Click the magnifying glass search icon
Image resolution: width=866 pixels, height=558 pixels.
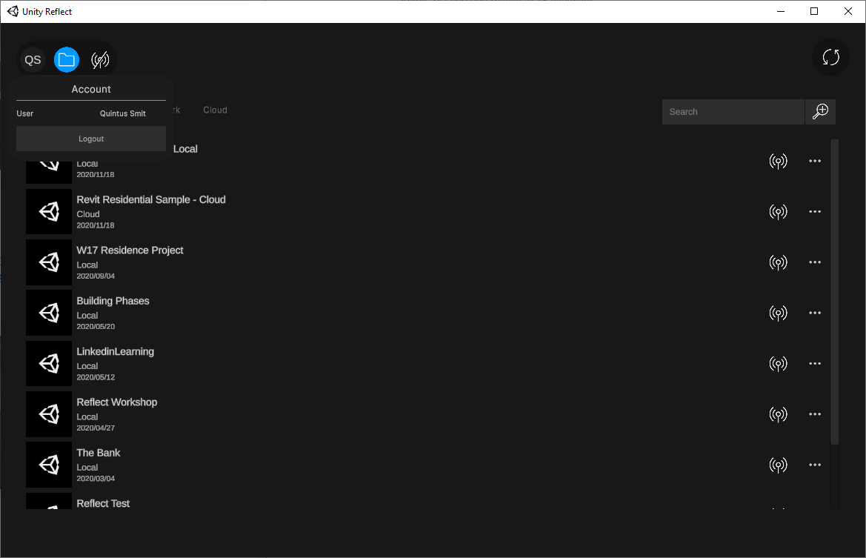click(820, 111)
